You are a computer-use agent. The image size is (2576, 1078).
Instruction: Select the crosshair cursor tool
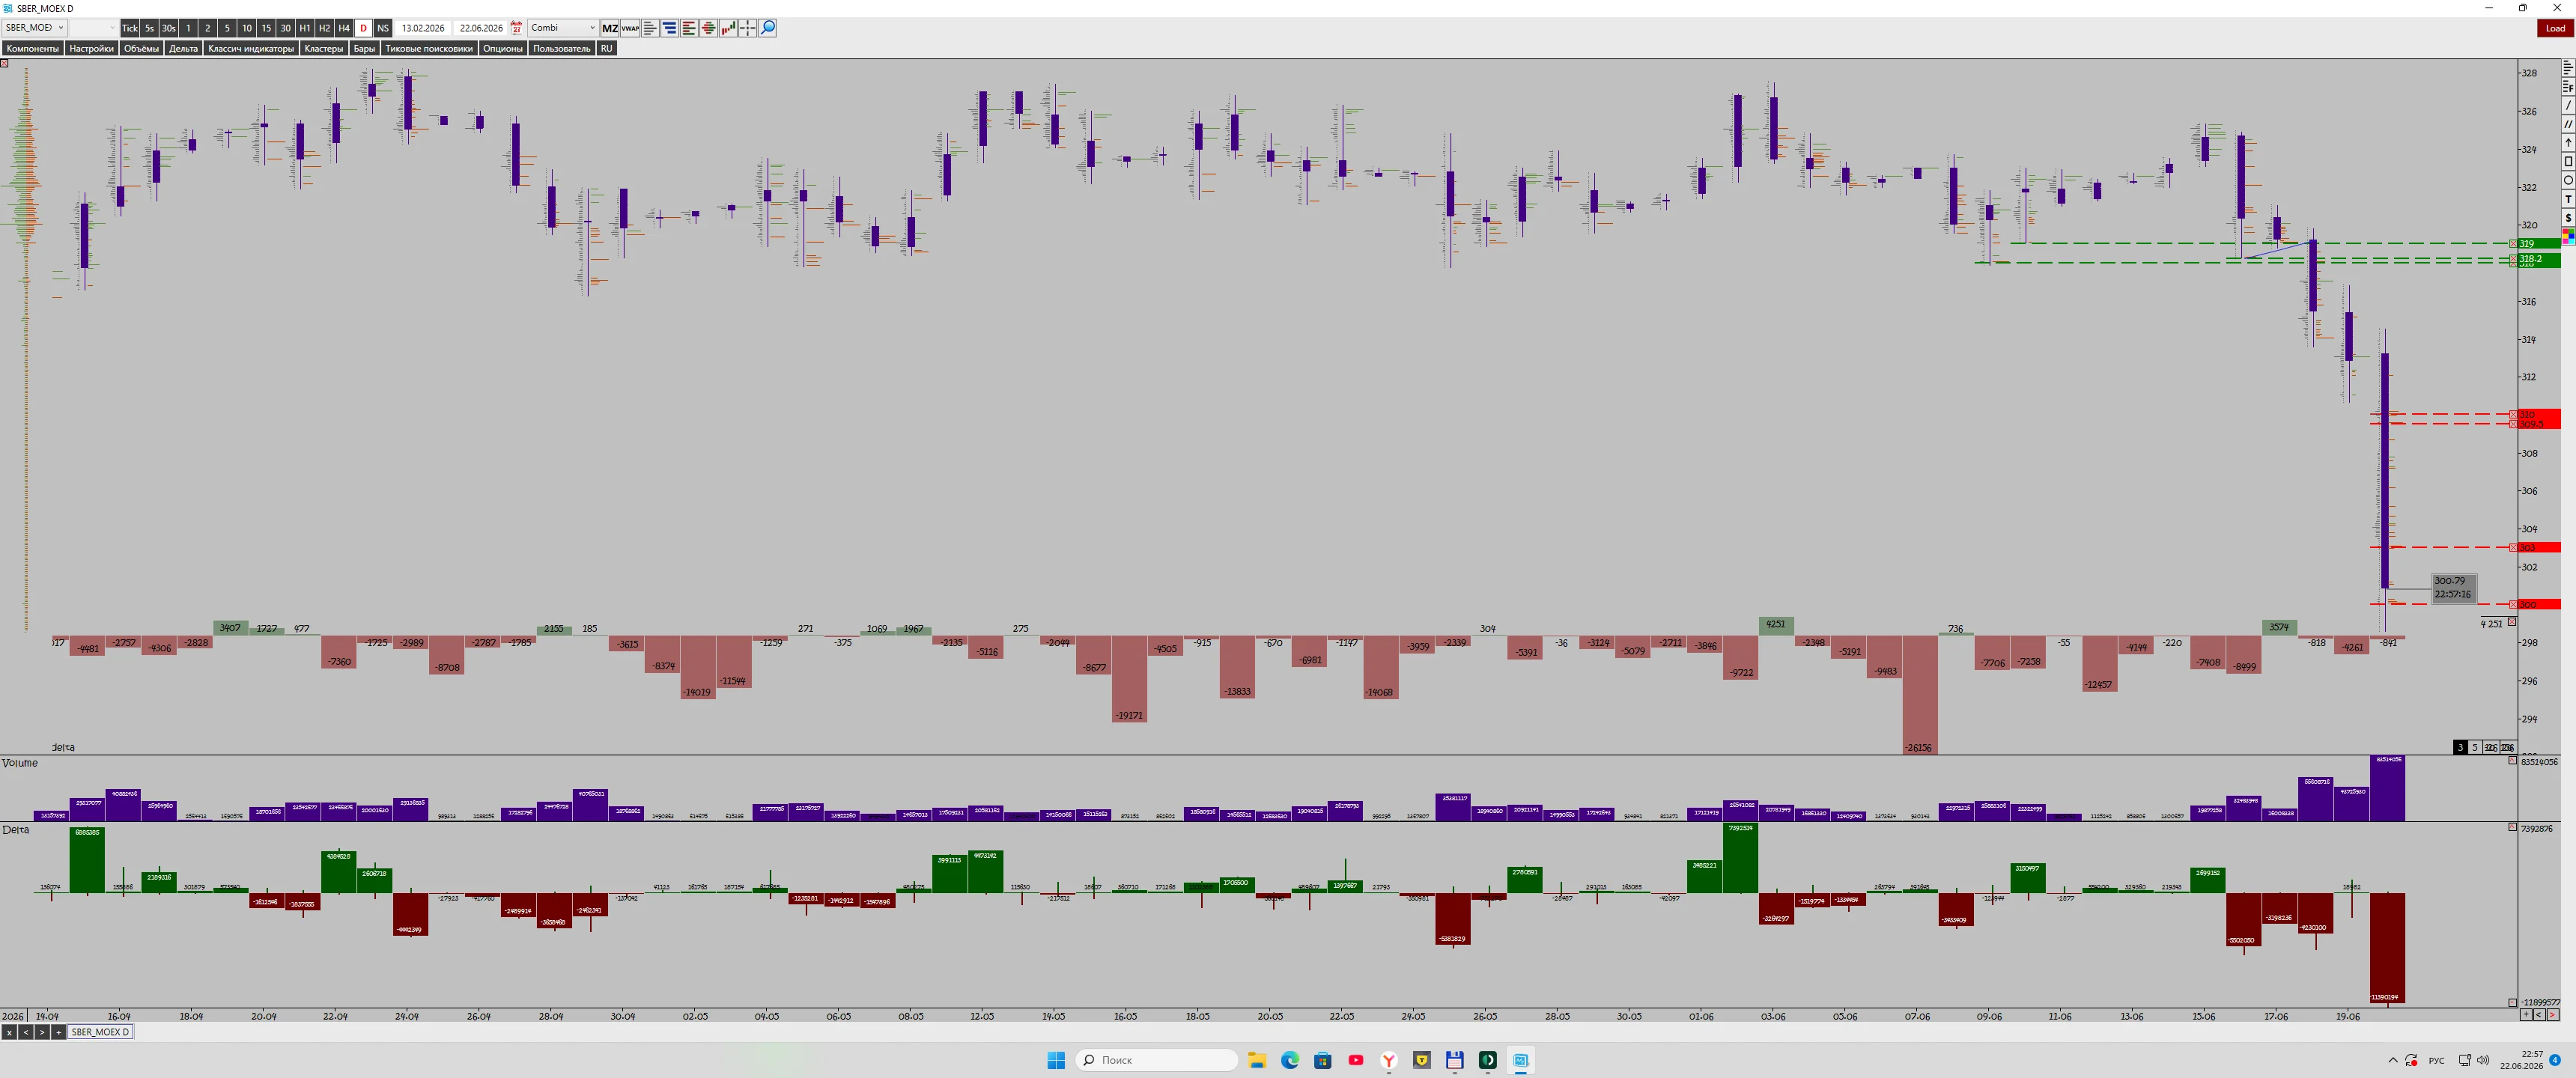(x=748, y=28)
